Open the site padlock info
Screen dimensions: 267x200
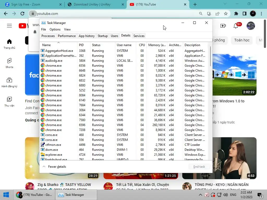[x=33, y=14]
